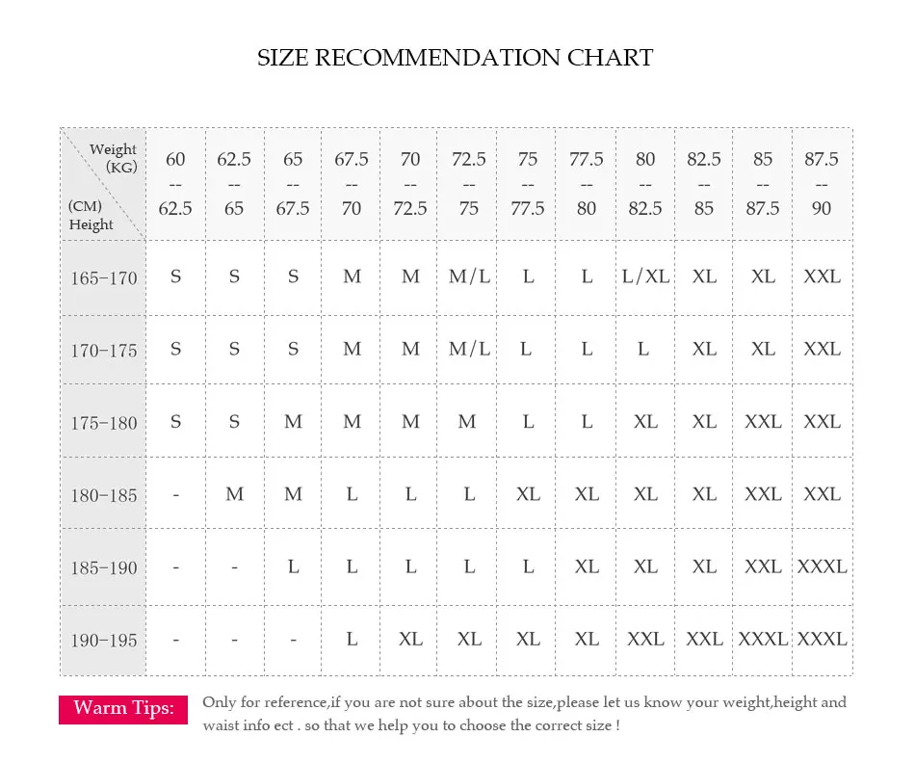
Task: Click the Weight (KG) corner label
Action: click(x=114, y=158)
